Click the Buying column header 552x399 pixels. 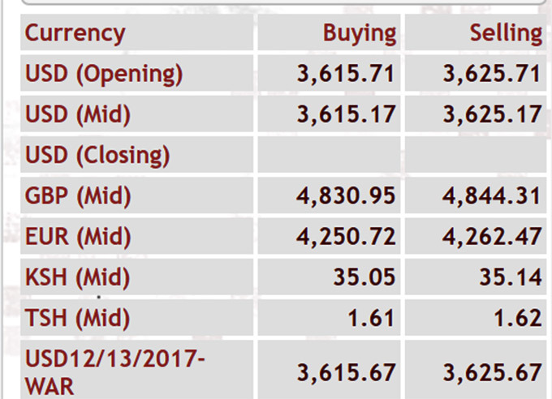point(360,33)
